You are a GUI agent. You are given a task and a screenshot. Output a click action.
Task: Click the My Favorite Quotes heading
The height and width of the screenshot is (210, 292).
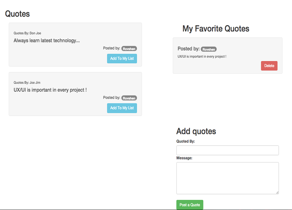coord(216,29)
